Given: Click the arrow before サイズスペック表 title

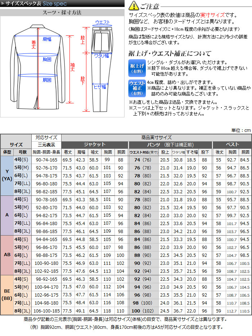Looking at the screenshot, I should 3,4.
